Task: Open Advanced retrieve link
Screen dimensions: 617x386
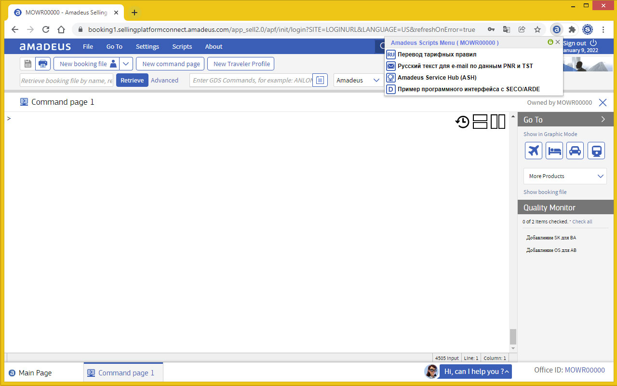Action: click(164, 80)
